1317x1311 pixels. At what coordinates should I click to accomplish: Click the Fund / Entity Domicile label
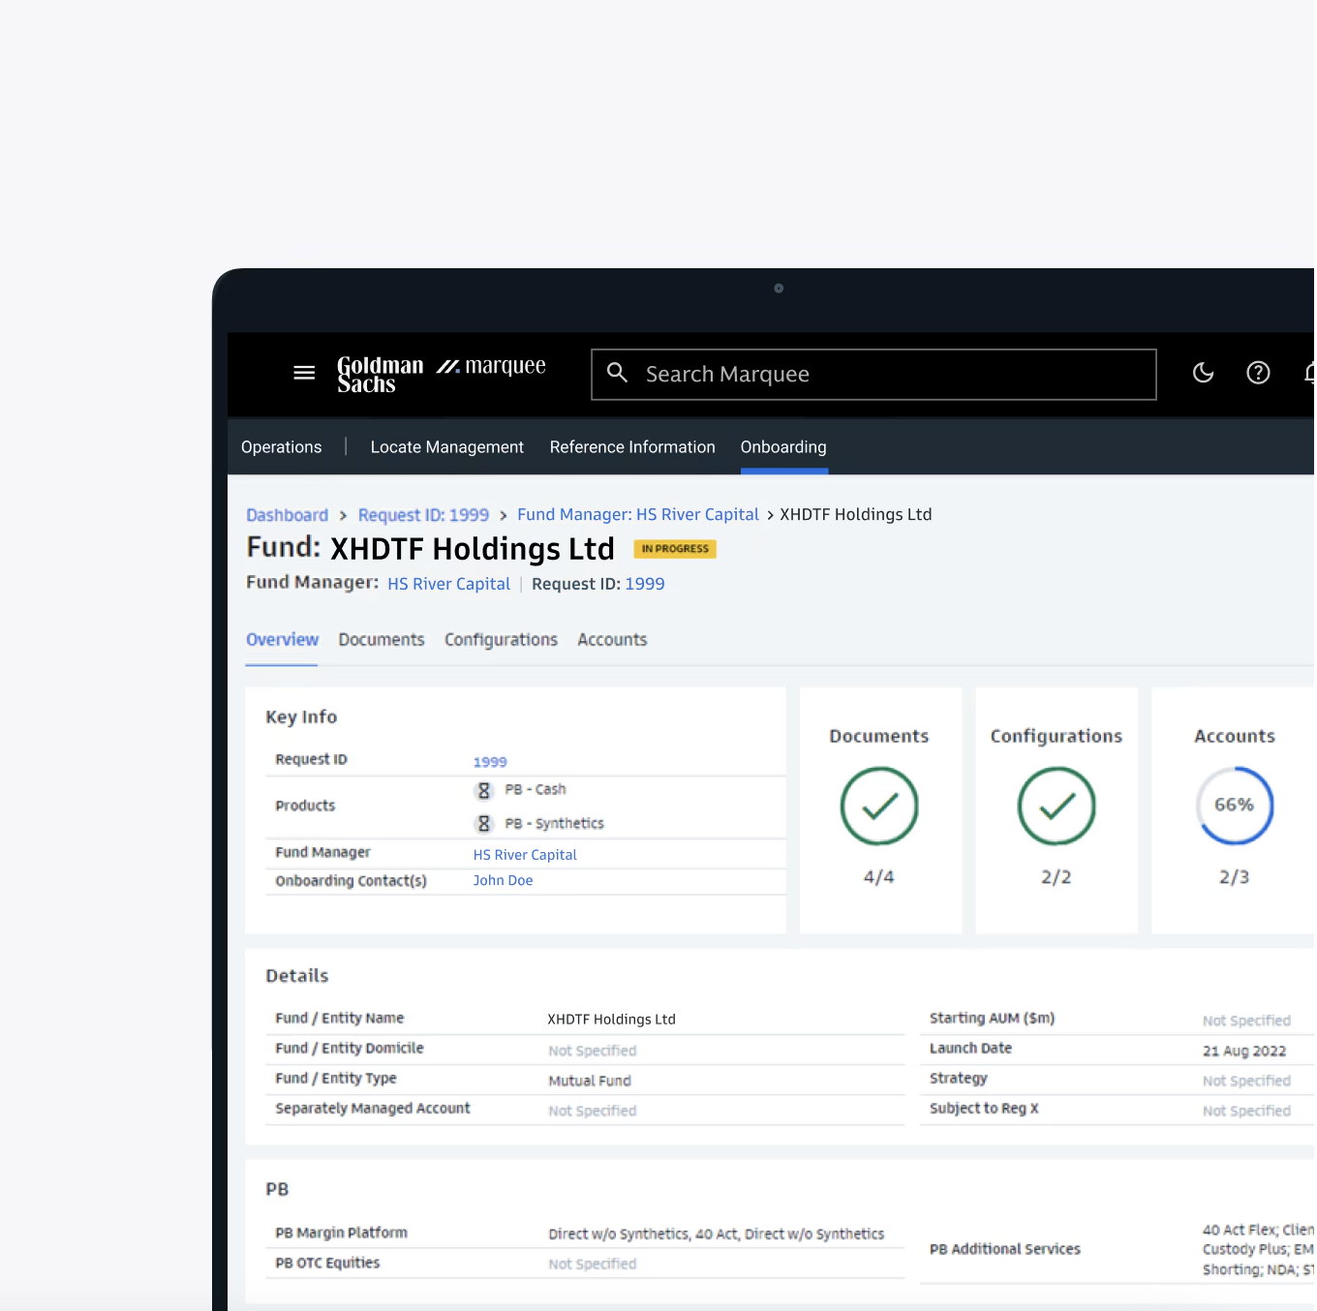(350, 1049)
